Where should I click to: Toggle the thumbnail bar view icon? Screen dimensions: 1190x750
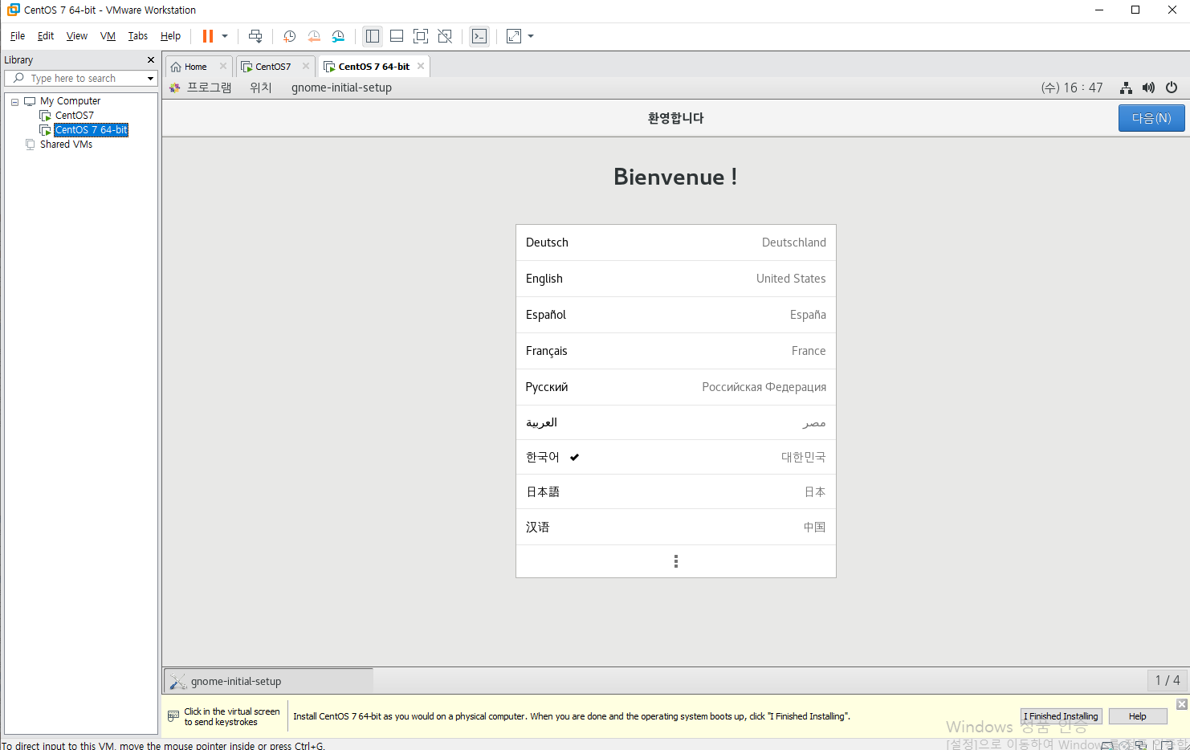pos(397,36)
